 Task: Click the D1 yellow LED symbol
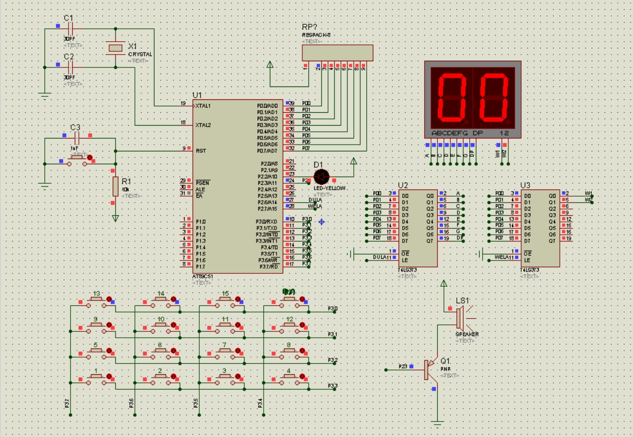tap(321, 177)
